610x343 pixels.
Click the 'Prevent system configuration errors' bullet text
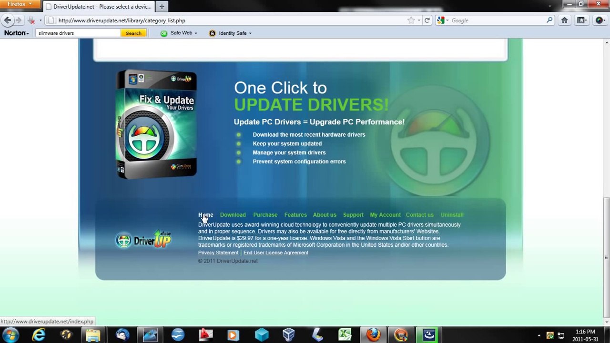click(x=299, y=161)
